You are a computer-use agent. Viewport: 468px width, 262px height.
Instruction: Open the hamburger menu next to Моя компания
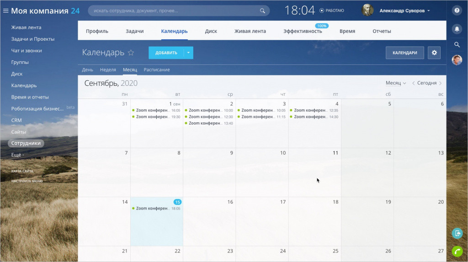click(5, 11)
